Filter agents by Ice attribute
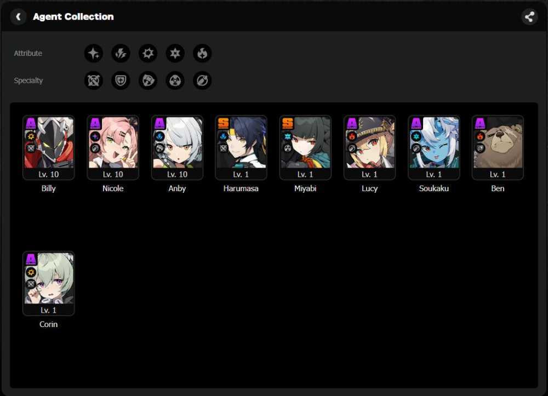The height and width of the screenshot is (396, 548). coord(175,54)
